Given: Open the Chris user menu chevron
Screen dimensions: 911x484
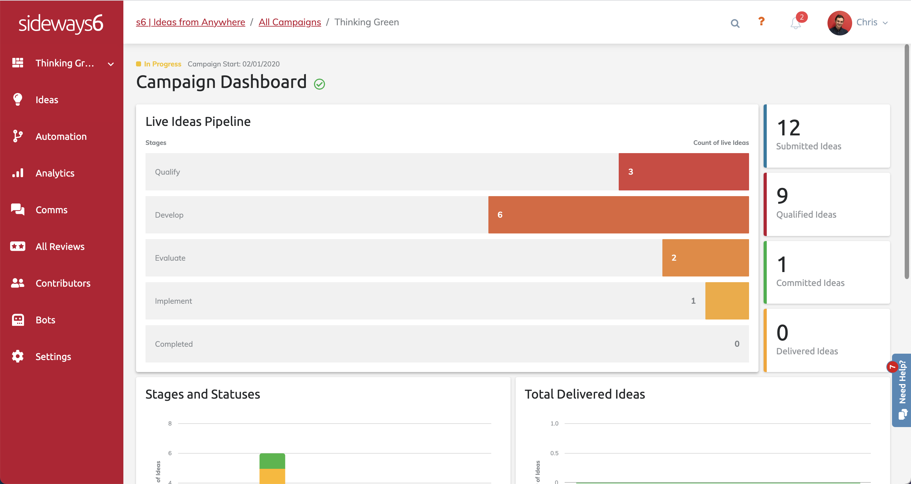Looking at the screenshot, I should (885, 23).
